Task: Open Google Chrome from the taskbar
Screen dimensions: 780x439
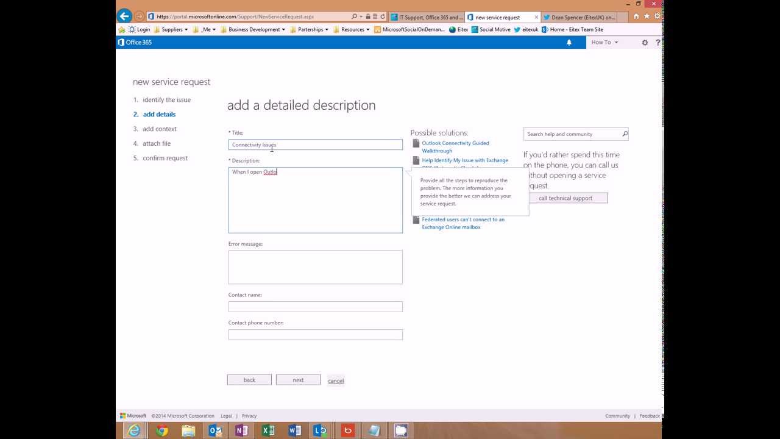Action: [161, 430]
